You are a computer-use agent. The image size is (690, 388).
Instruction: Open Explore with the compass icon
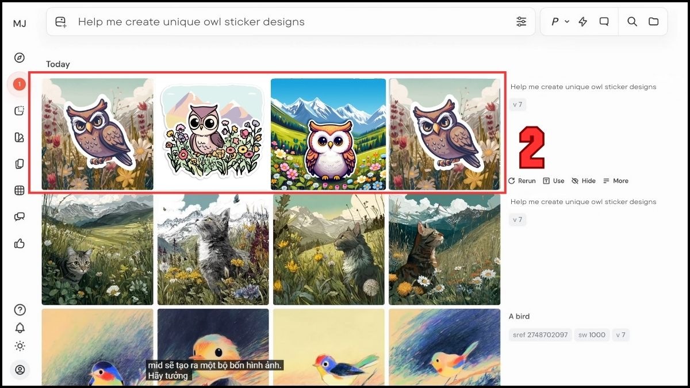pos(20,57)
